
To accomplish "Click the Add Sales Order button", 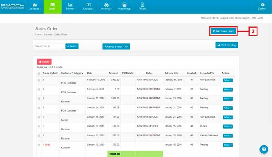I will click(224, 31).
